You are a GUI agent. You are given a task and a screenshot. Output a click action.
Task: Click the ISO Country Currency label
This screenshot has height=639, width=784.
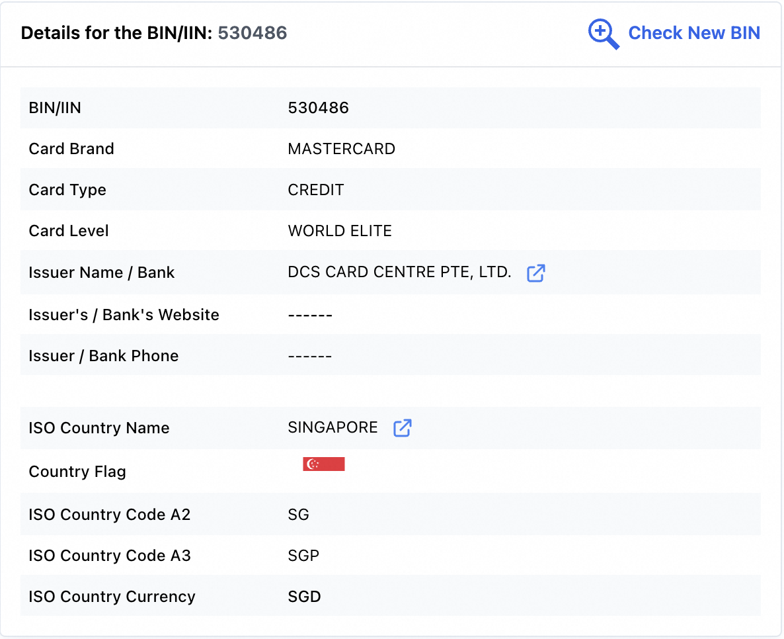coord(112,597)
